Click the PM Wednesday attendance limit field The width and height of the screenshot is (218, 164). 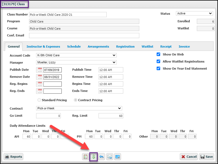[x=108, y=137]
